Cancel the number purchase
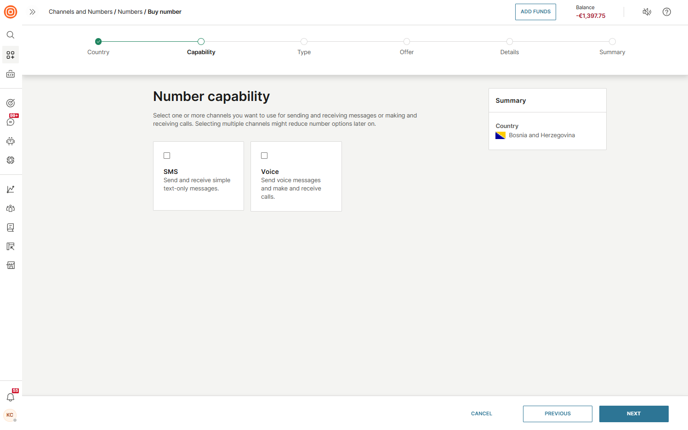 coord(481,414)
